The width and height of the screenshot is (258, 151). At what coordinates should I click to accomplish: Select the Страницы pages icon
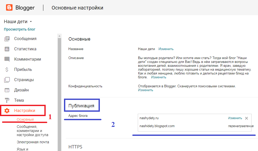pos(7,80)
